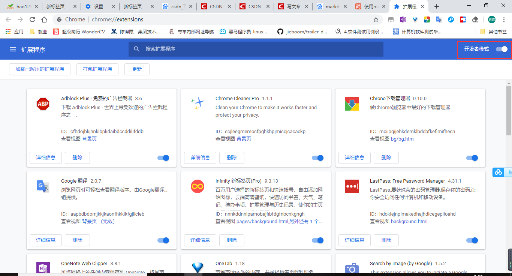Go to the Chrome home page button
The width and height of the screenshot is (512, 276).
tap(44, 19)
